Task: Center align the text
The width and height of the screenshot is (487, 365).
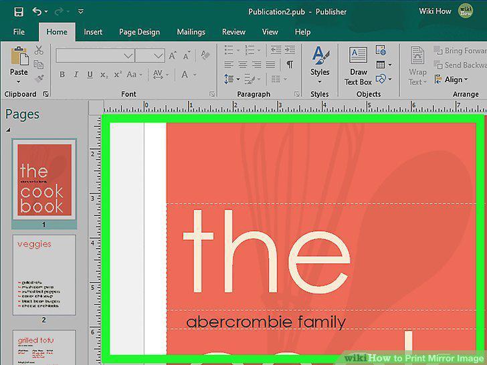Action: [x=243, y=65]
